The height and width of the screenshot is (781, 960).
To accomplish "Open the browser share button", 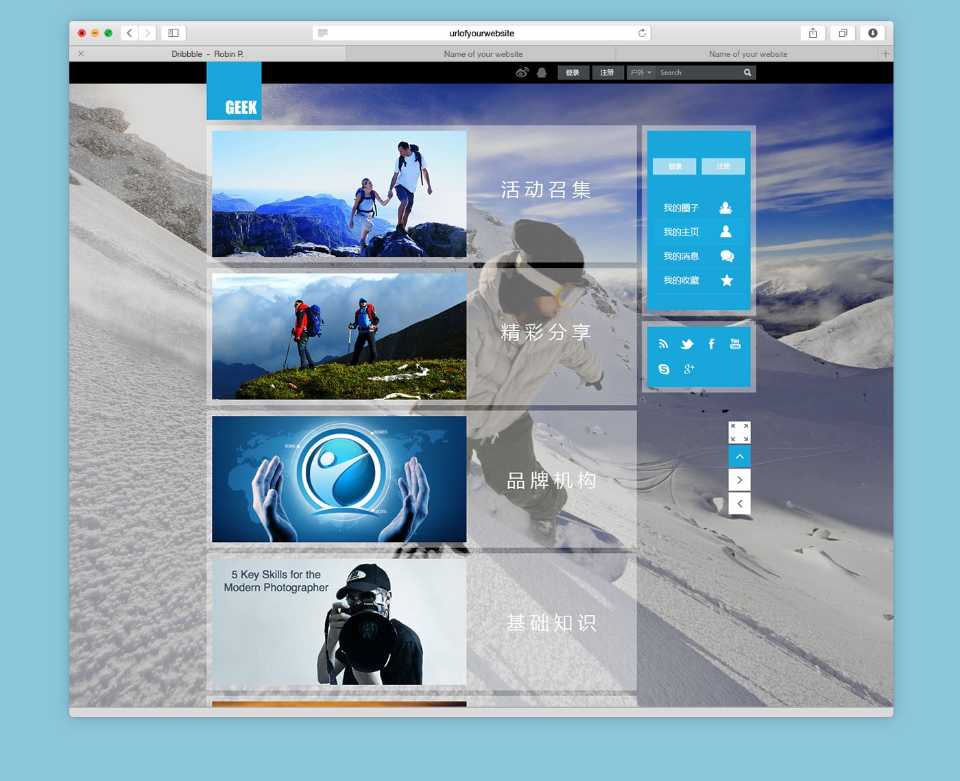I will [813, 33].
